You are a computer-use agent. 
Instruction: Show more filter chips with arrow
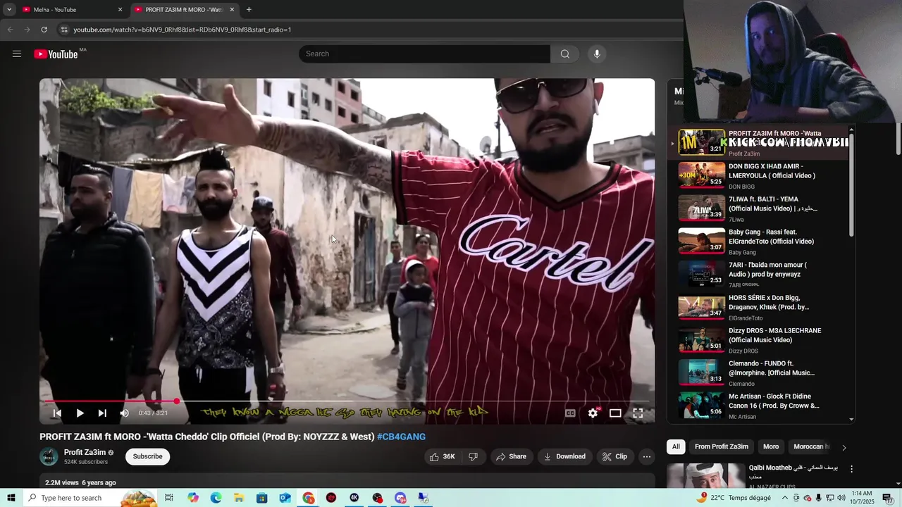(844, 447)
